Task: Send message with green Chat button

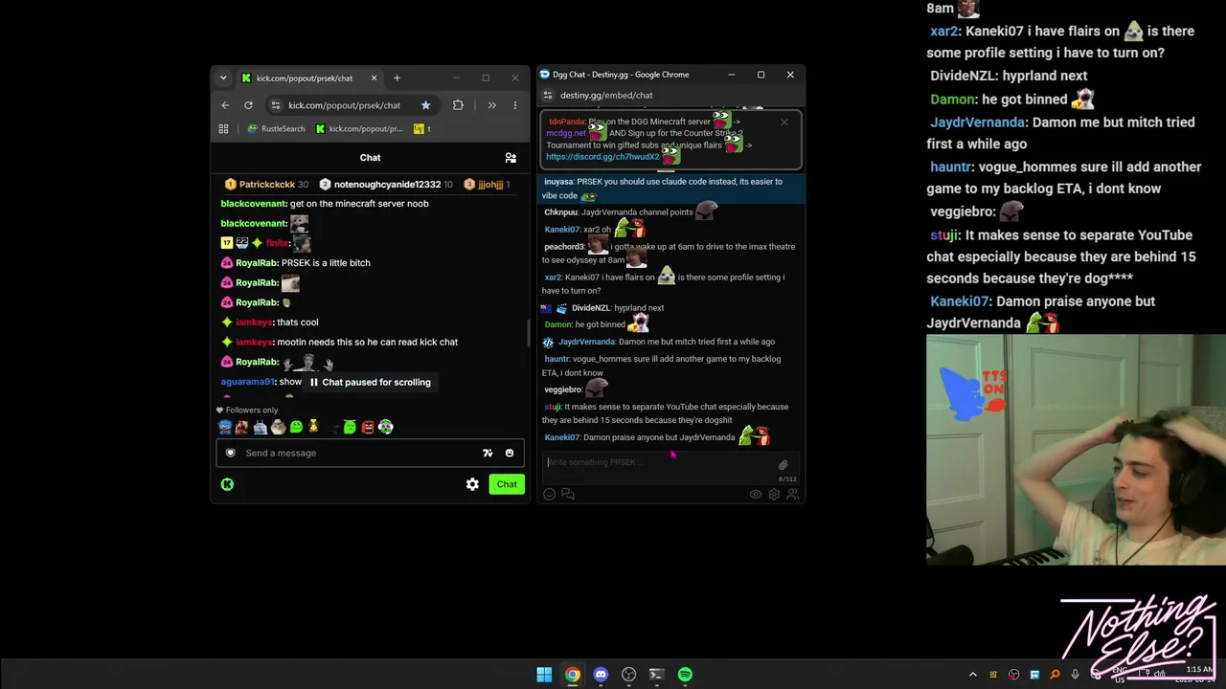Action: tap(507, 484)
